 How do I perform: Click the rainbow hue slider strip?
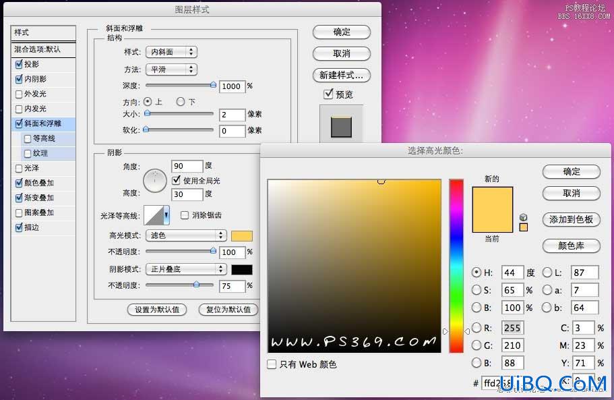(456, 266)
